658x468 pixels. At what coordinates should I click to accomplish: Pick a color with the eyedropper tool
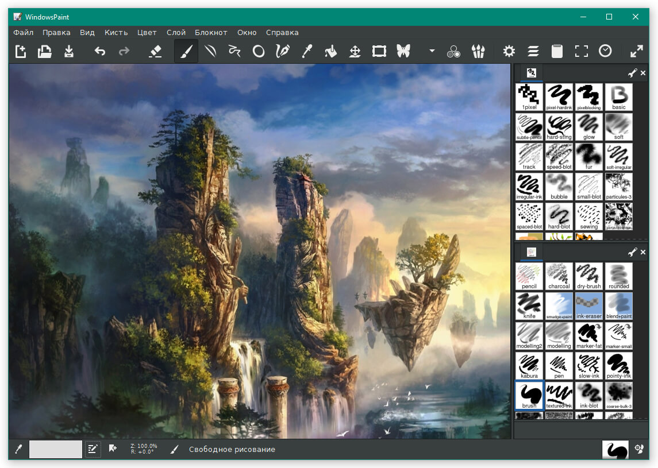[x=307, y=52]
